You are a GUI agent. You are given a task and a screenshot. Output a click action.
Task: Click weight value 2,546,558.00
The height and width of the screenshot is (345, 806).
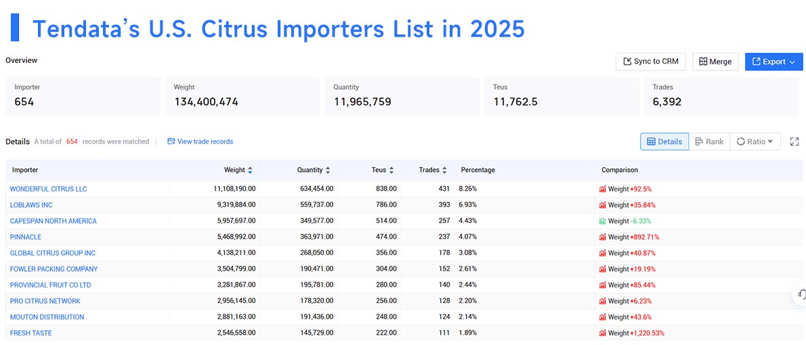[x=236, y=333]
